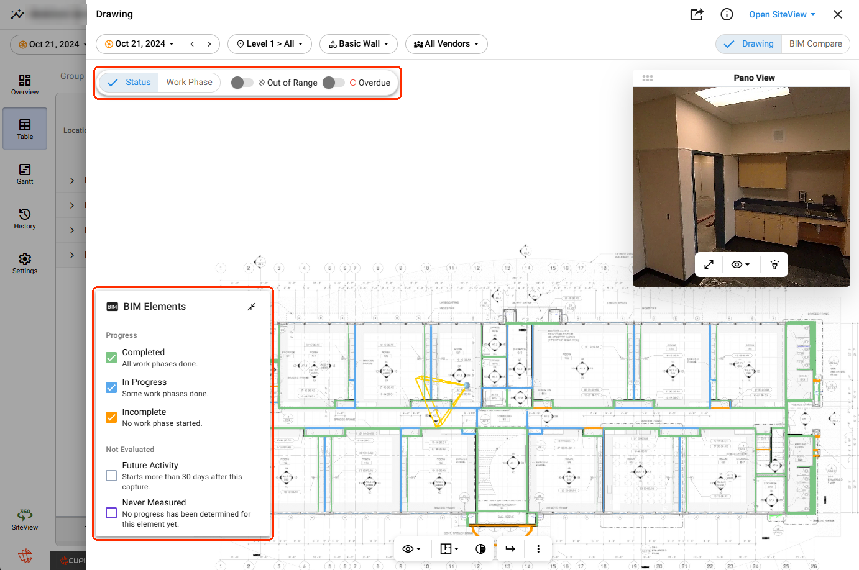Open SiteView 360 in the left sidebar
Screen dimensions: 859x570
pyautogui.click(x=25, y=520)
